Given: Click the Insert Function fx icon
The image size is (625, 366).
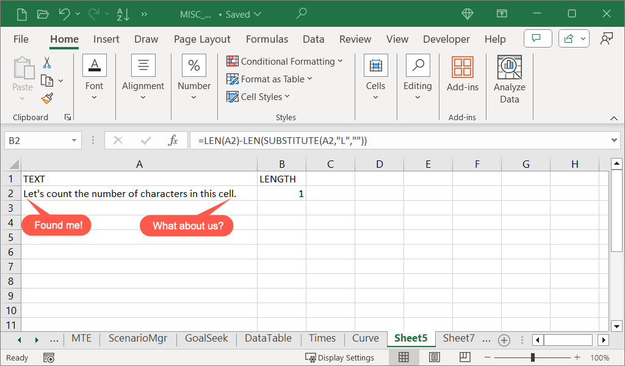Looking at the screenshot, I should (173, 140).
